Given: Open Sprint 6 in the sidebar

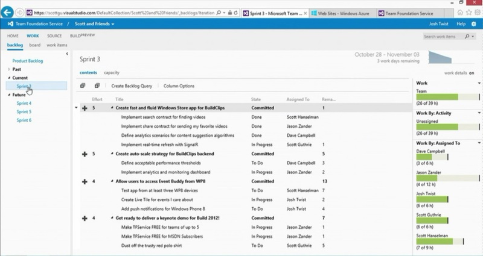Looking at the screenshot, I should coord(24,120).
